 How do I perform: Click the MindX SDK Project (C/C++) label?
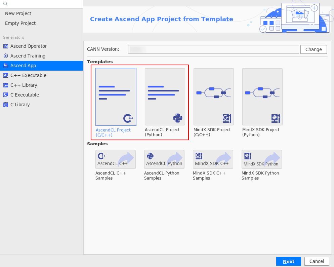[212, 132]
